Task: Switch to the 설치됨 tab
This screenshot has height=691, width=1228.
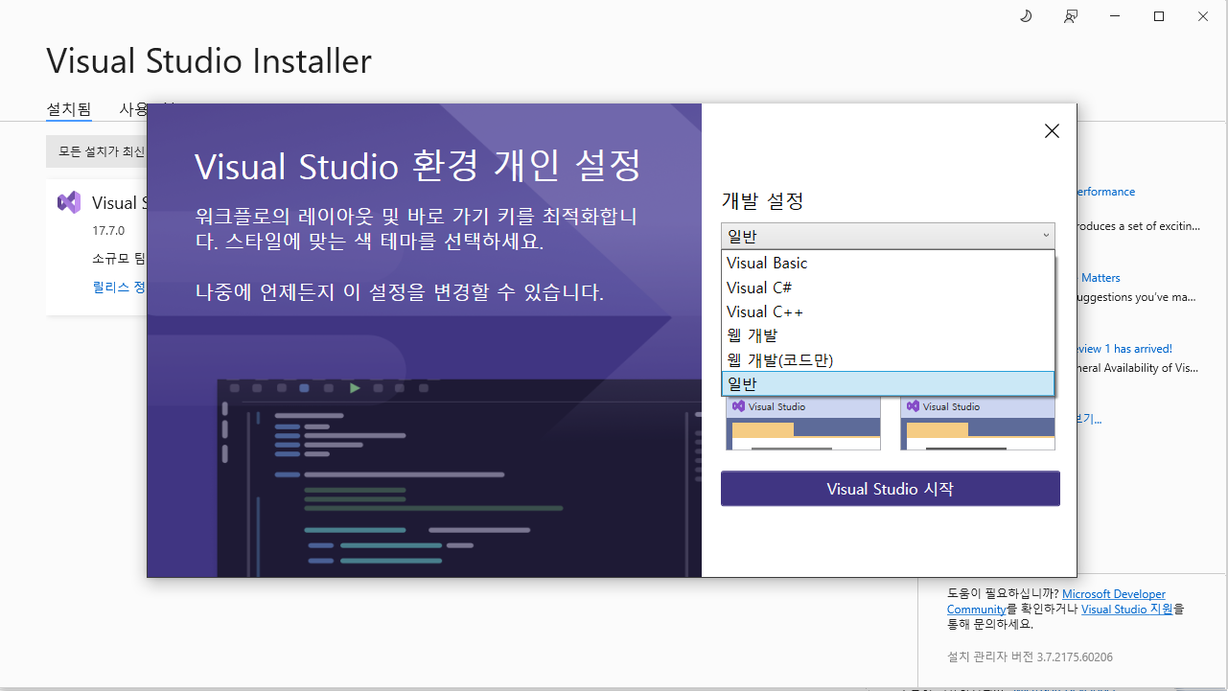Action: [x=69, y=109]
